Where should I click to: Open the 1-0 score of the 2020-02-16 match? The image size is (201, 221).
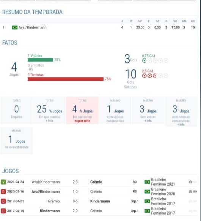tap(75, 191)
